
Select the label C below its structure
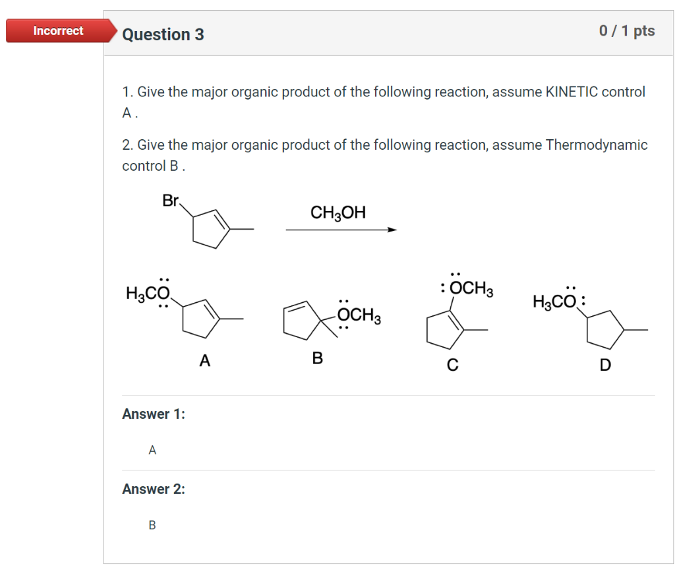pos(452,363)
